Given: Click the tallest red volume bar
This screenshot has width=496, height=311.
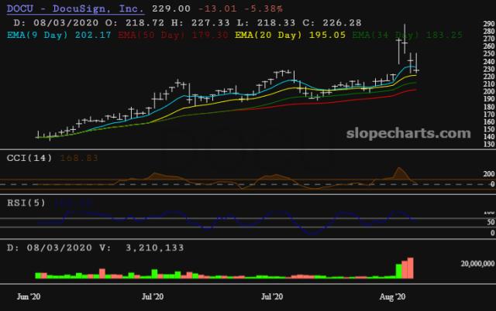Looking at the screenshot, I should [x=411, y=268].
